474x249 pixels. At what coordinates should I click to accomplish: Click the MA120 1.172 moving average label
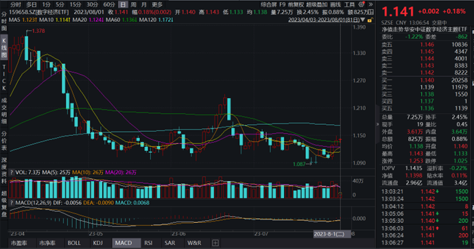(x=156, y=20)
